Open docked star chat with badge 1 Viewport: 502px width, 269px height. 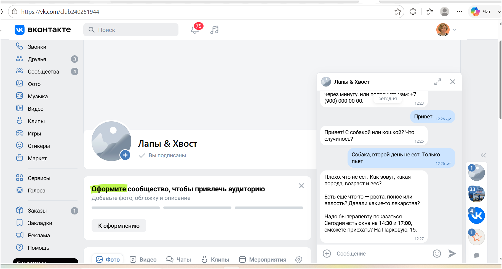(477, 237)
